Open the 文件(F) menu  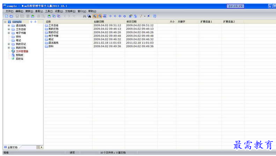click(x=9, y=11)
